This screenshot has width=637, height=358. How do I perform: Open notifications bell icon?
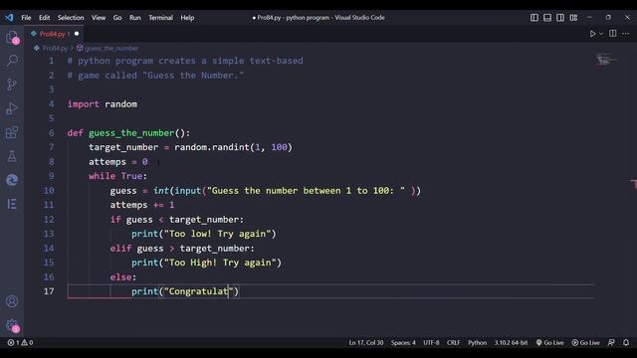626,342
